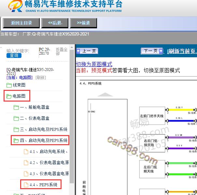Open next page with 下一页
This screenshot has height=195, width=197.
click(152, 51)
